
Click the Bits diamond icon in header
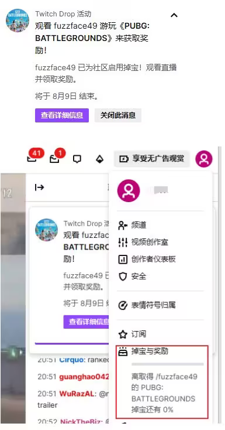[99, 159]
